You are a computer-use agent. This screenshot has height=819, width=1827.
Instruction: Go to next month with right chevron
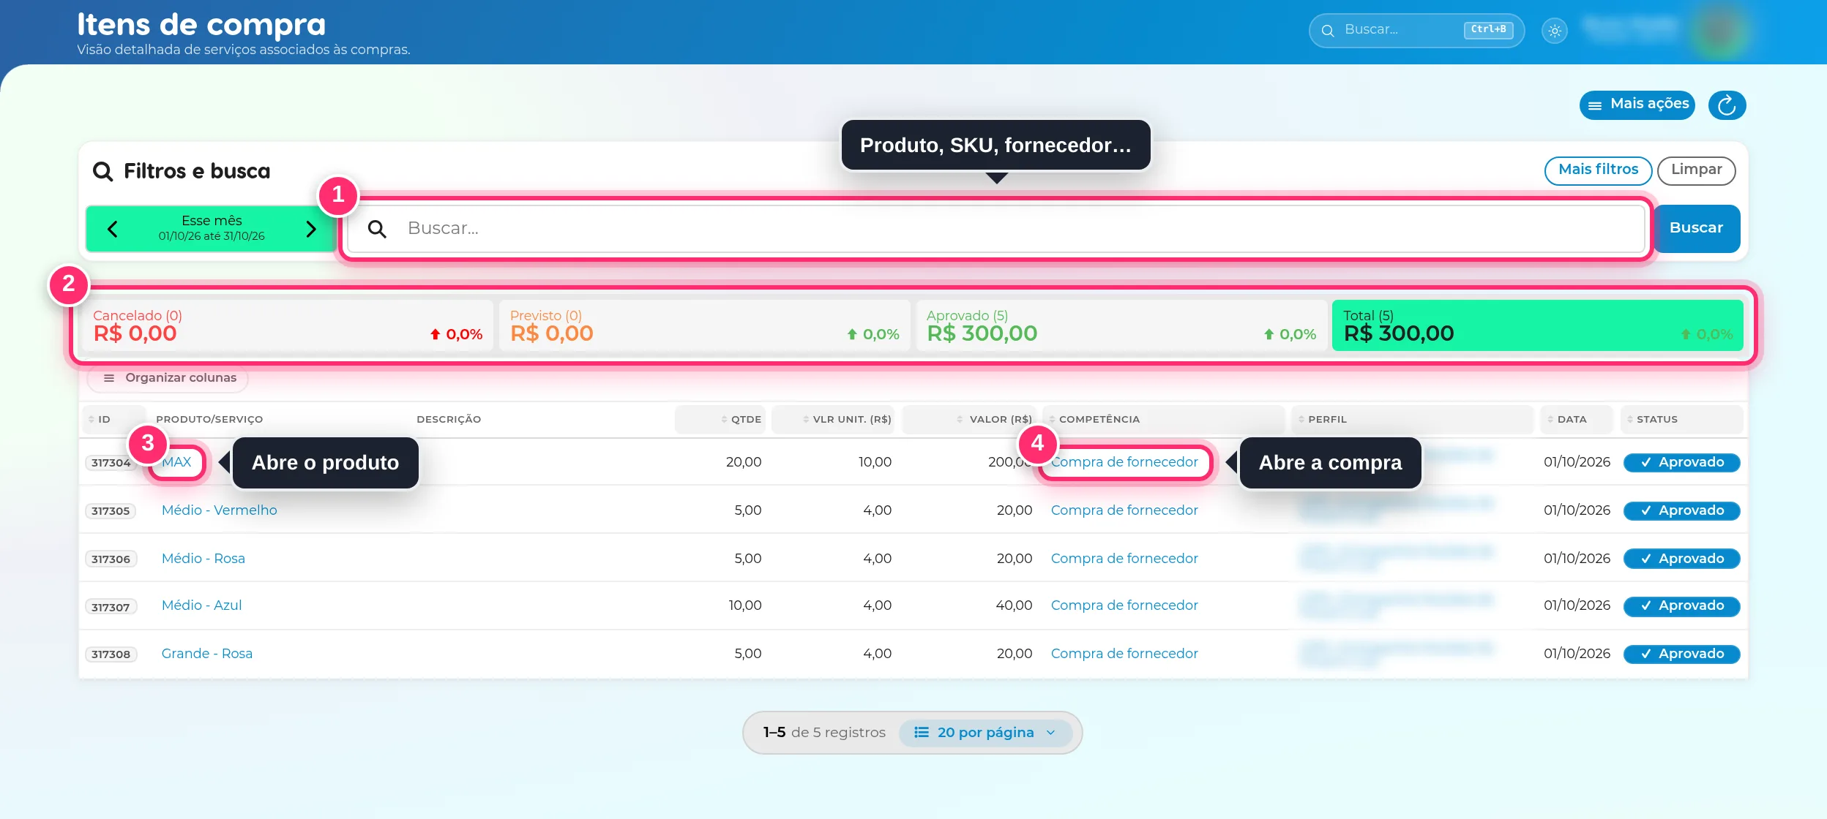(311, 229)
